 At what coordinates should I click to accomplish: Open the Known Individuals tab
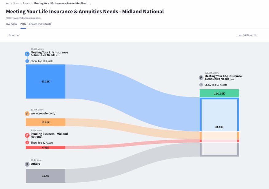pos(40,24)
